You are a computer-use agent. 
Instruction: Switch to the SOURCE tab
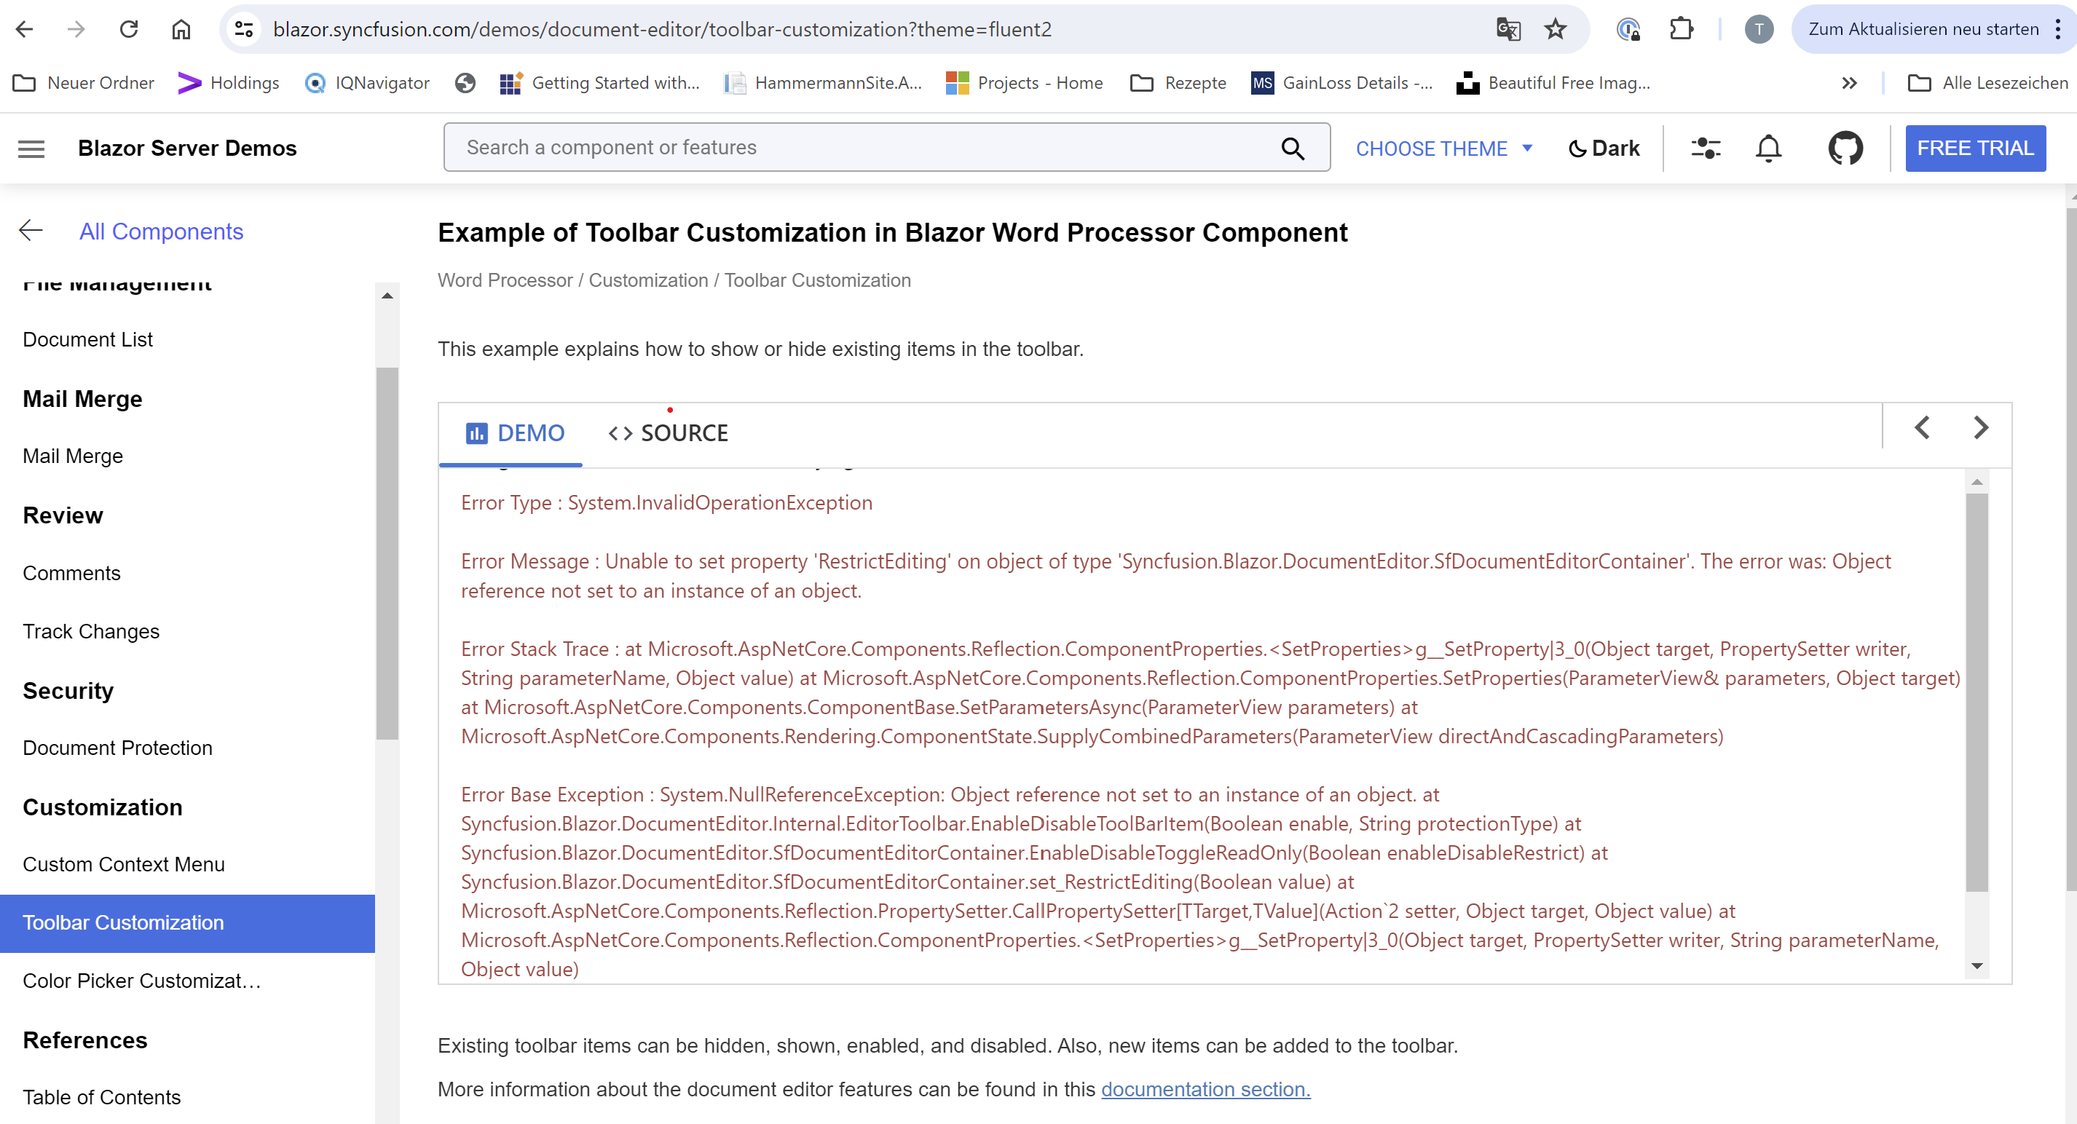coord(668,432)
